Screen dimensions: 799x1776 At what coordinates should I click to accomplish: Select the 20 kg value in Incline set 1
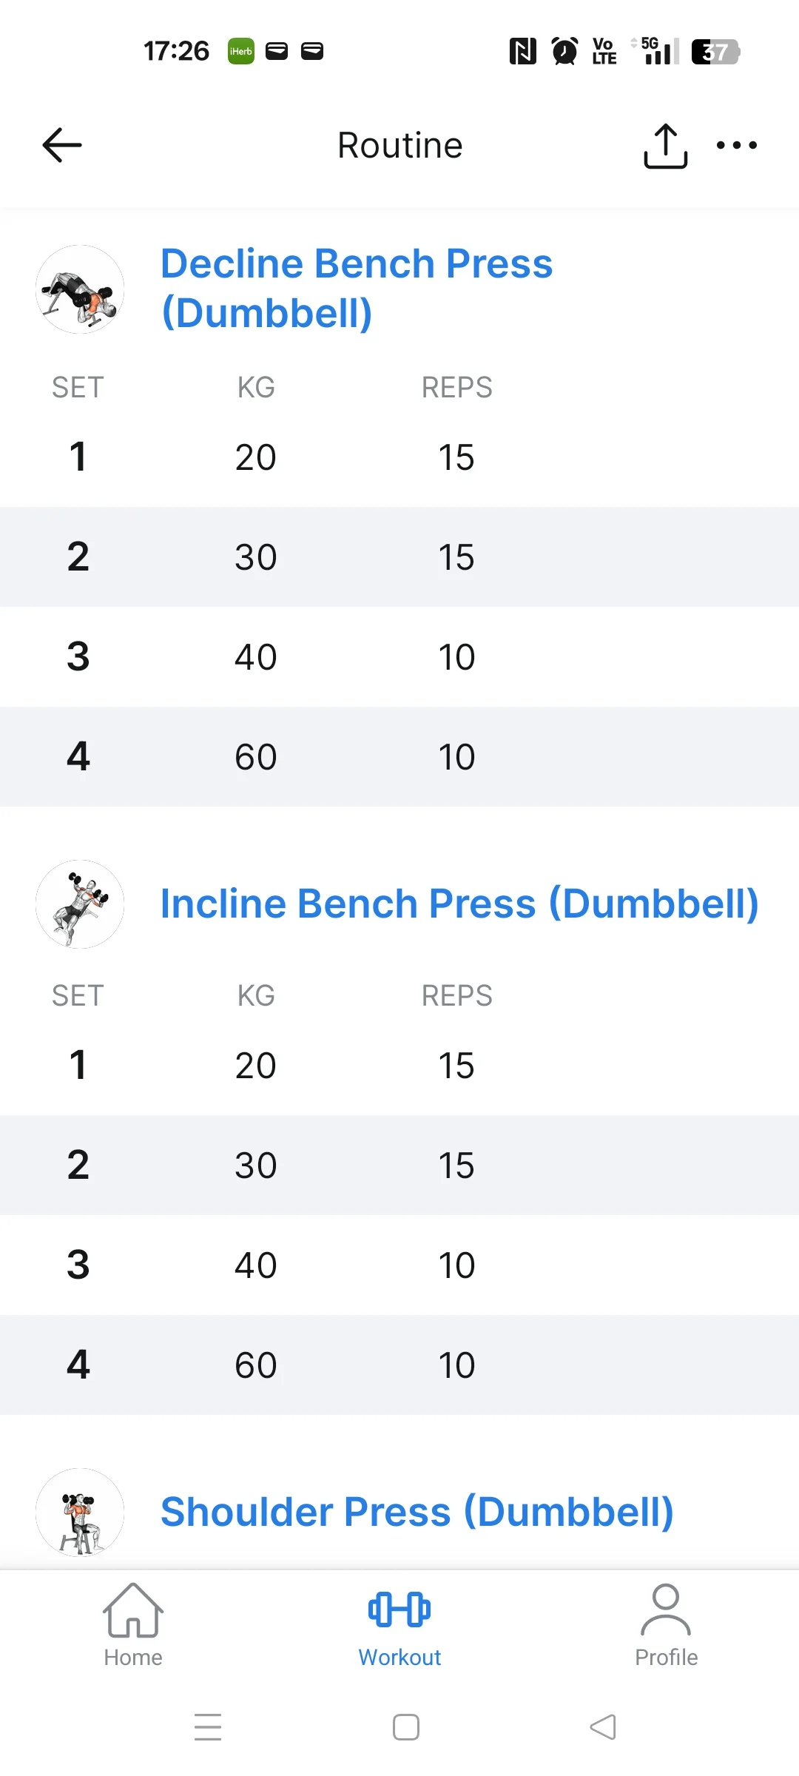[256, 1066]
